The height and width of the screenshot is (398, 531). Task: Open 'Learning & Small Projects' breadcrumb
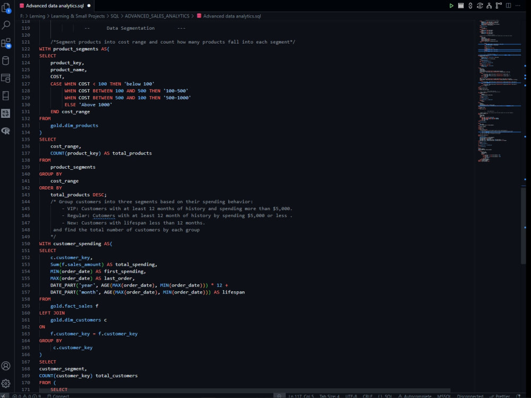tap(78, 16)
